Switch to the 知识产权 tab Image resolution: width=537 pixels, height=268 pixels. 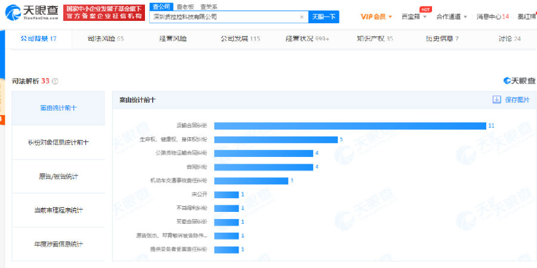pyautogui.click(x=375, y=39)
